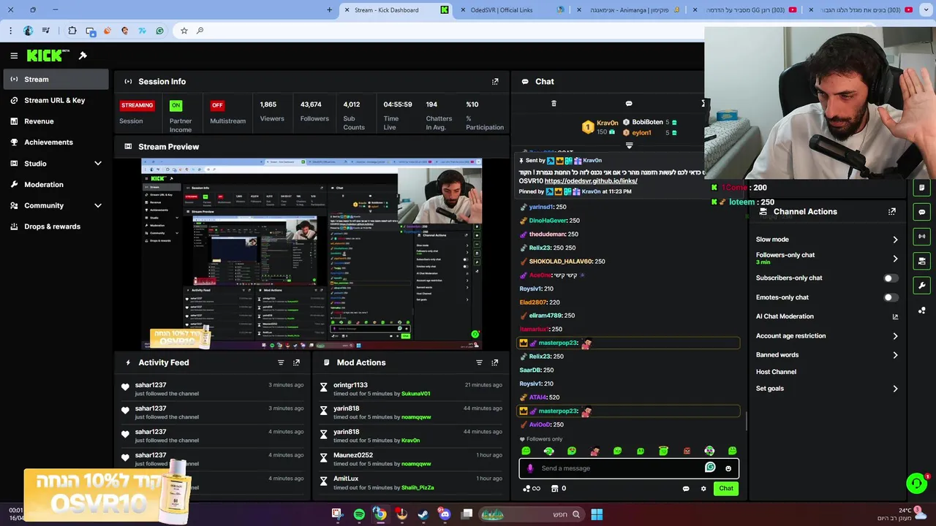This screenshot has height=526, width=936.
Task: Open the odedsvr.github.io/links pinned link
Action: point(591,181)
